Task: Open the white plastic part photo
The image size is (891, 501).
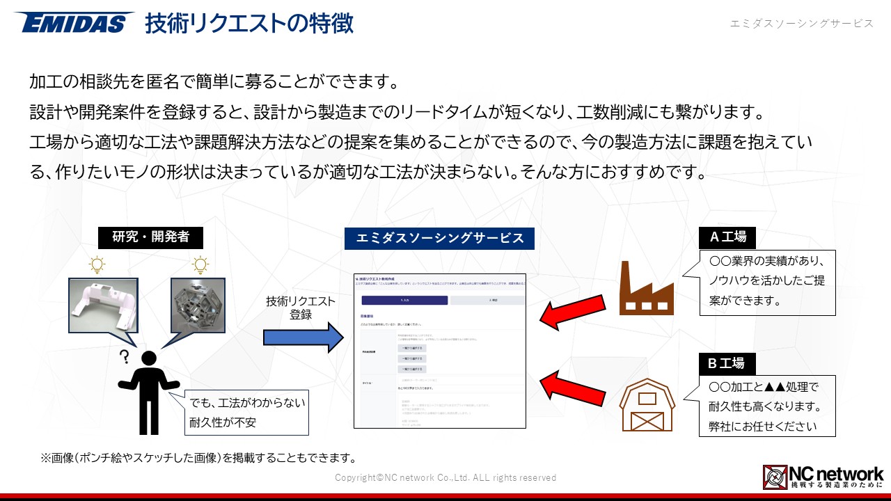Action: pyautogui.click(x=102, y=305)
